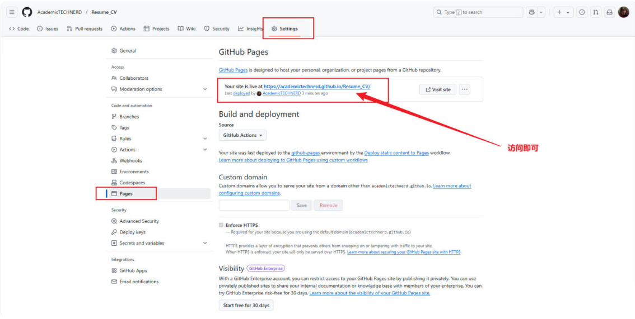This screenshot has height=319, width=635.
Task: Click the Visit site button
Action: coord(438,89)
